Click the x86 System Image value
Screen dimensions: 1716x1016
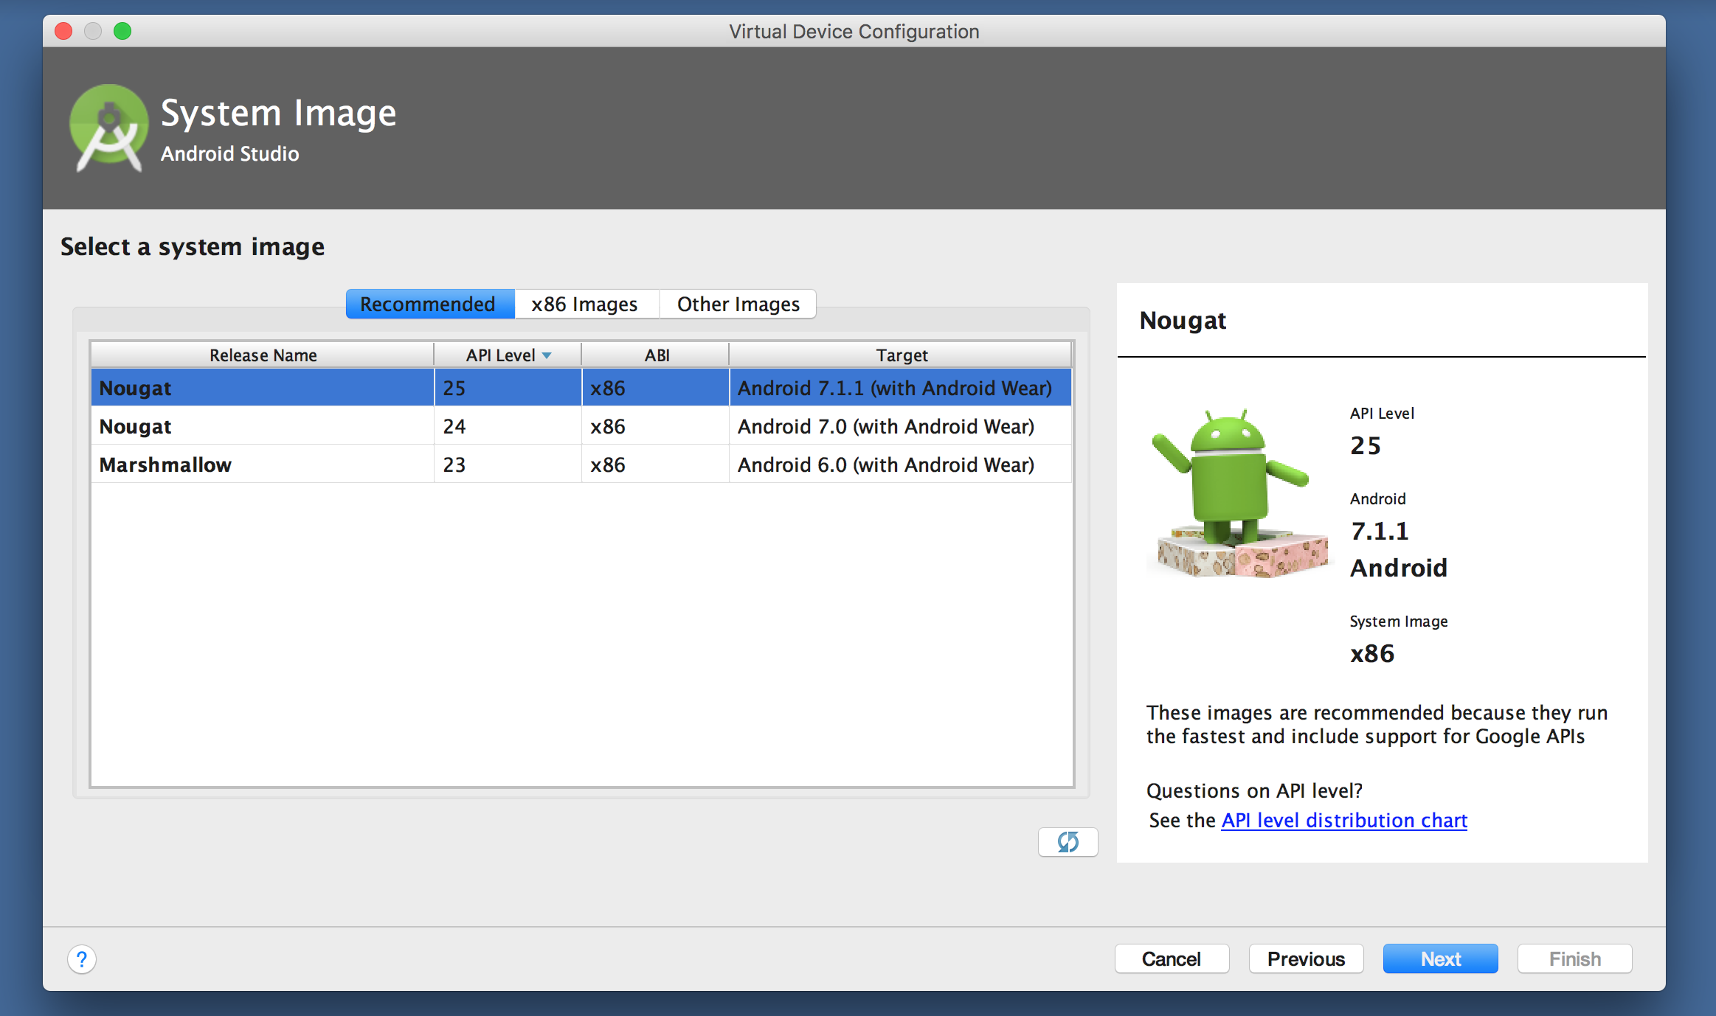1372,653
